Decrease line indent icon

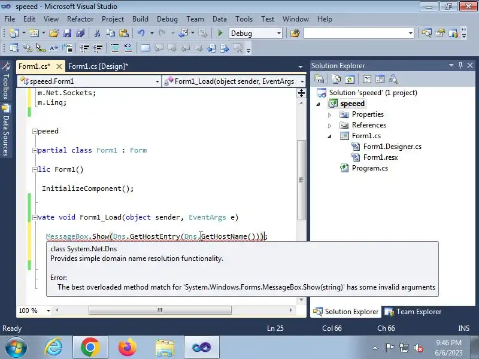point(84,48)
